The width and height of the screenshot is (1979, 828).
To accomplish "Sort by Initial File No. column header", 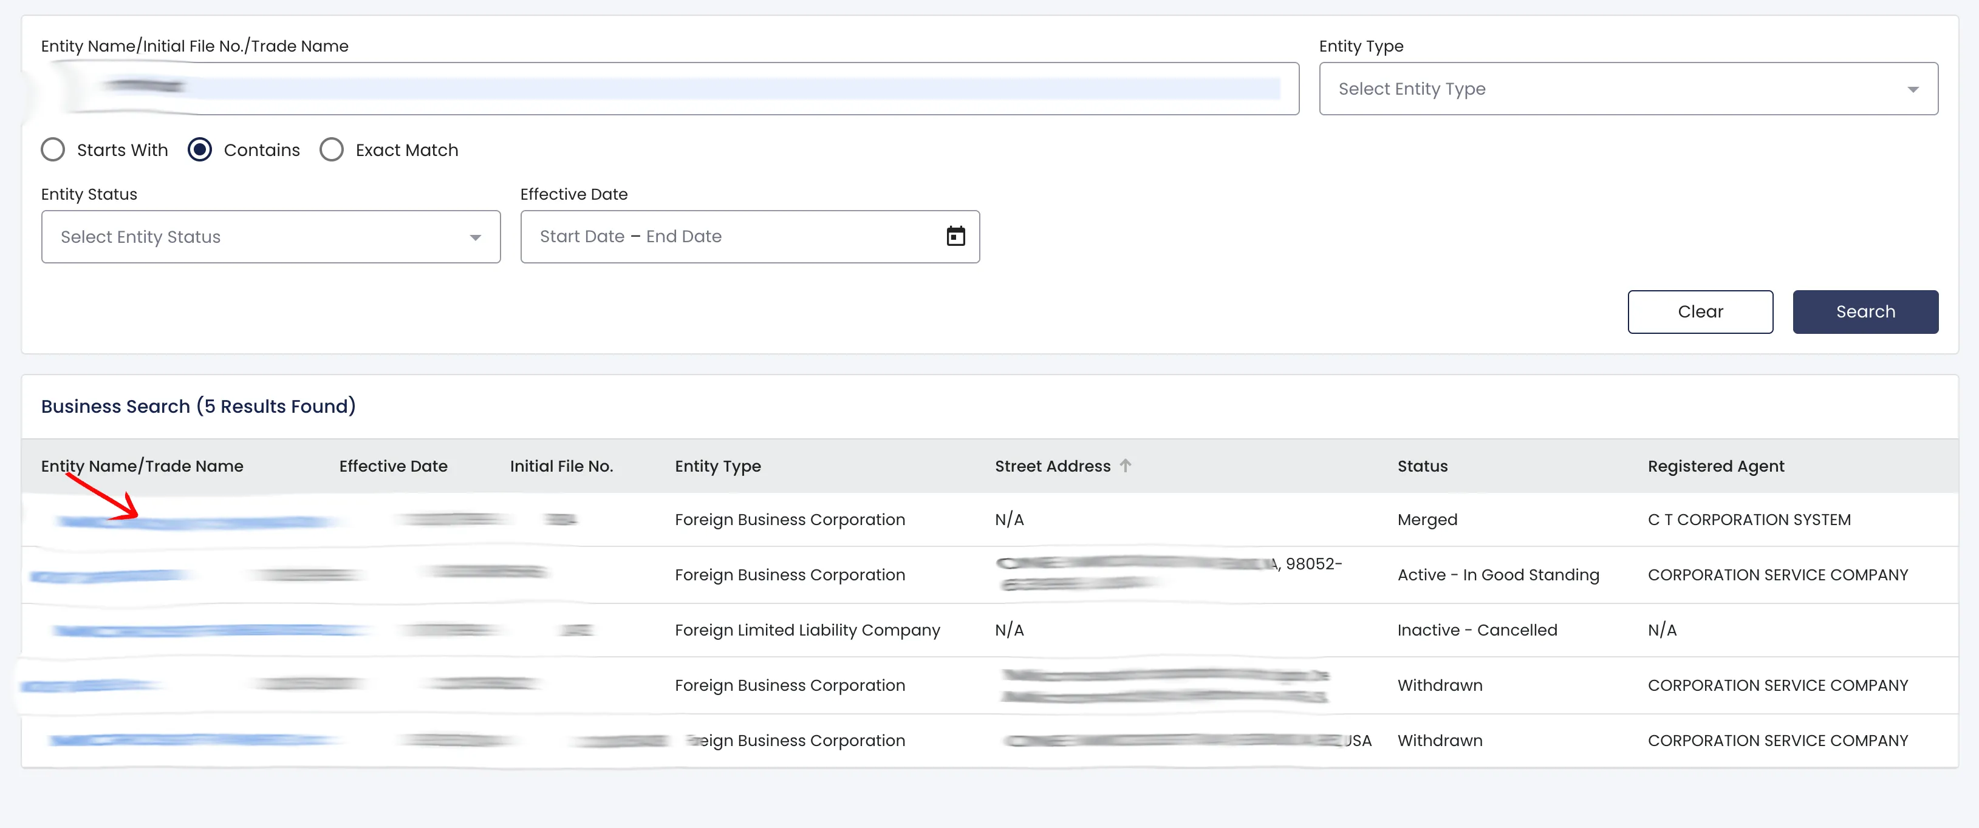I will tap(562, 466).
